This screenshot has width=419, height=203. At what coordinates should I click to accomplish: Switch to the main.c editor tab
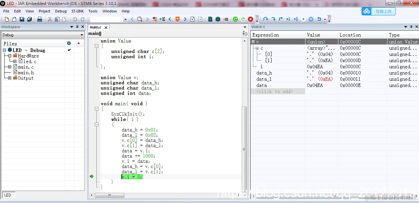click(96, 27)
